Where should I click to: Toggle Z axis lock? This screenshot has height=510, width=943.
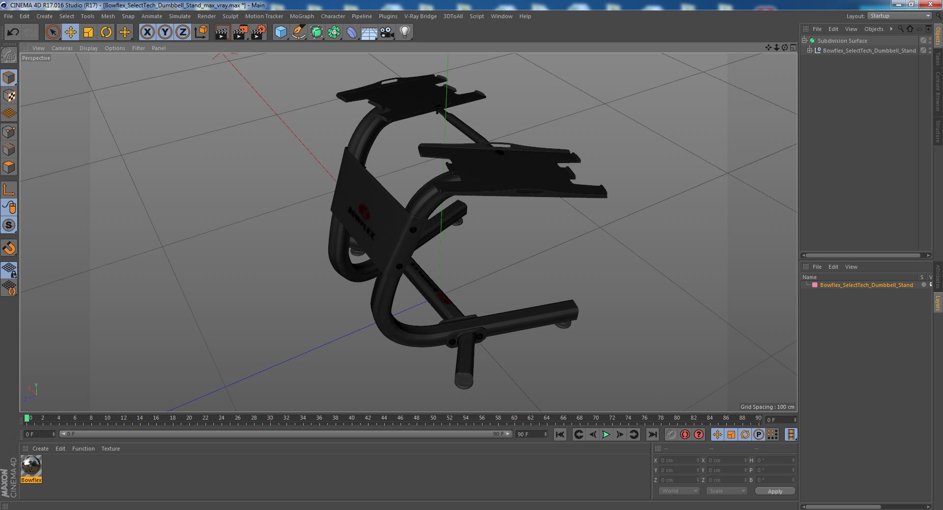point(183,32)
